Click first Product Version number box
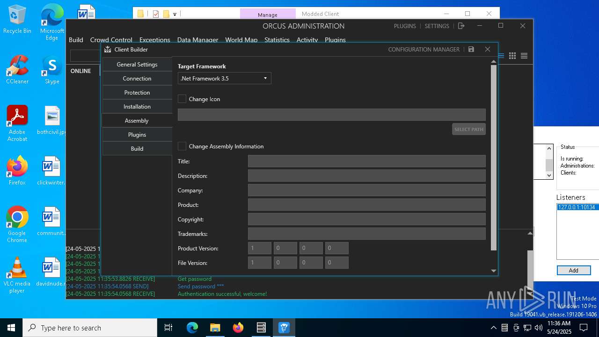599x337 pixels. pos(260,248)
